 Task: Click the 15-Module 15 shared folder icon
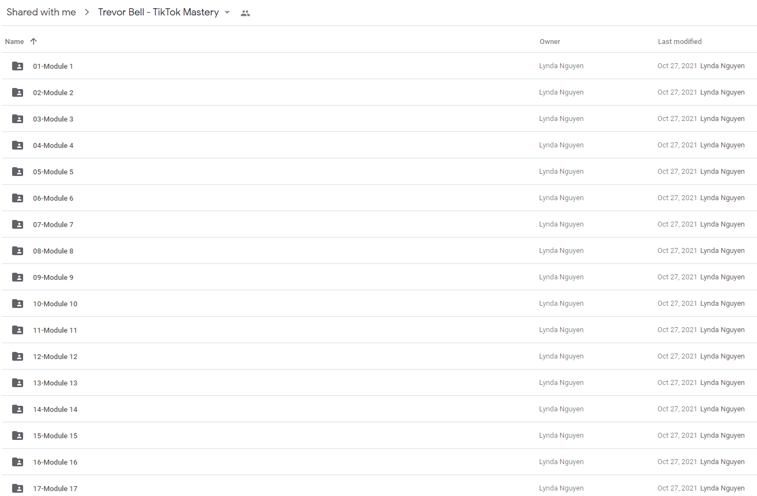[18, 436]
